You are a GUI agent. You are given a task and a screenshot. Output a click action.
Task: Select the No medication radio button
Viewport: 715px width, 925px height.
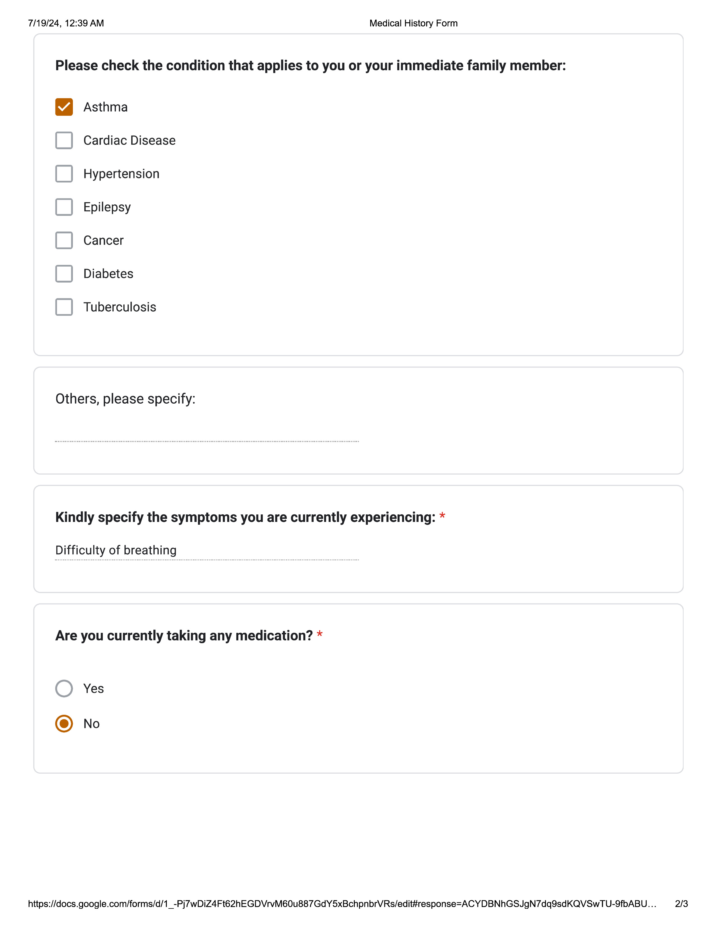[x=64, y=723]
